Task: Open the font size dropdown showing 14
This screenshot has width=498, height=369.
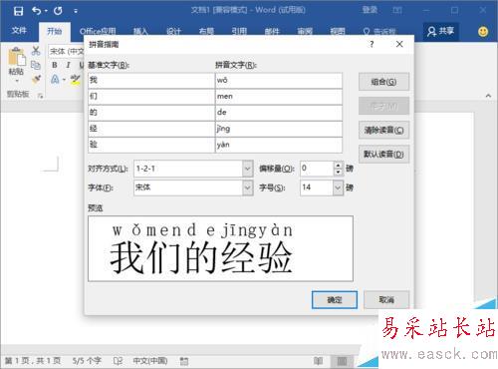Action: pos(338,187)
